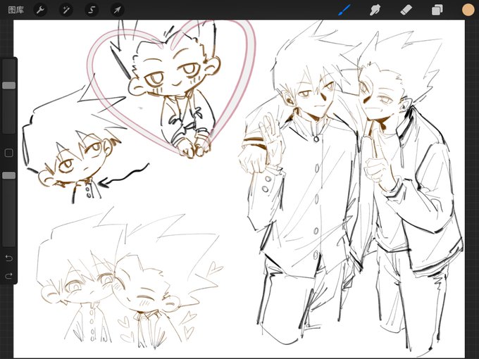This screenshot has width=479, height=359.
Task: Click the brush size slider handle
Action: [x=9, y=85]
